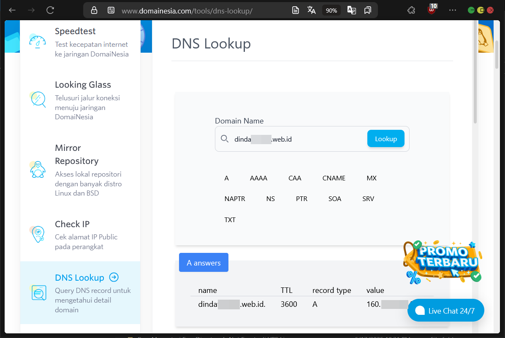Open page translate icon
Screen dimensions: 505x338
312,10
